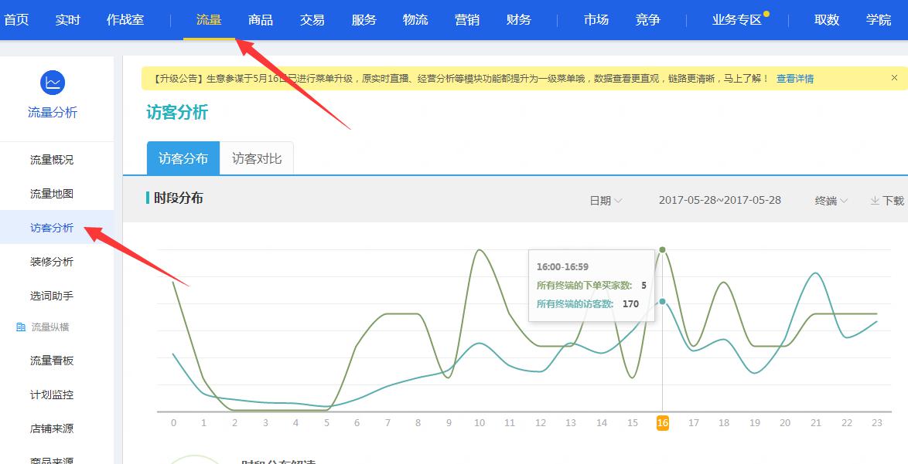This screenshot has height=464, width=908.
Task: Click the highlighted hour 16 axis marker
Action: click(x=662, y=422)
